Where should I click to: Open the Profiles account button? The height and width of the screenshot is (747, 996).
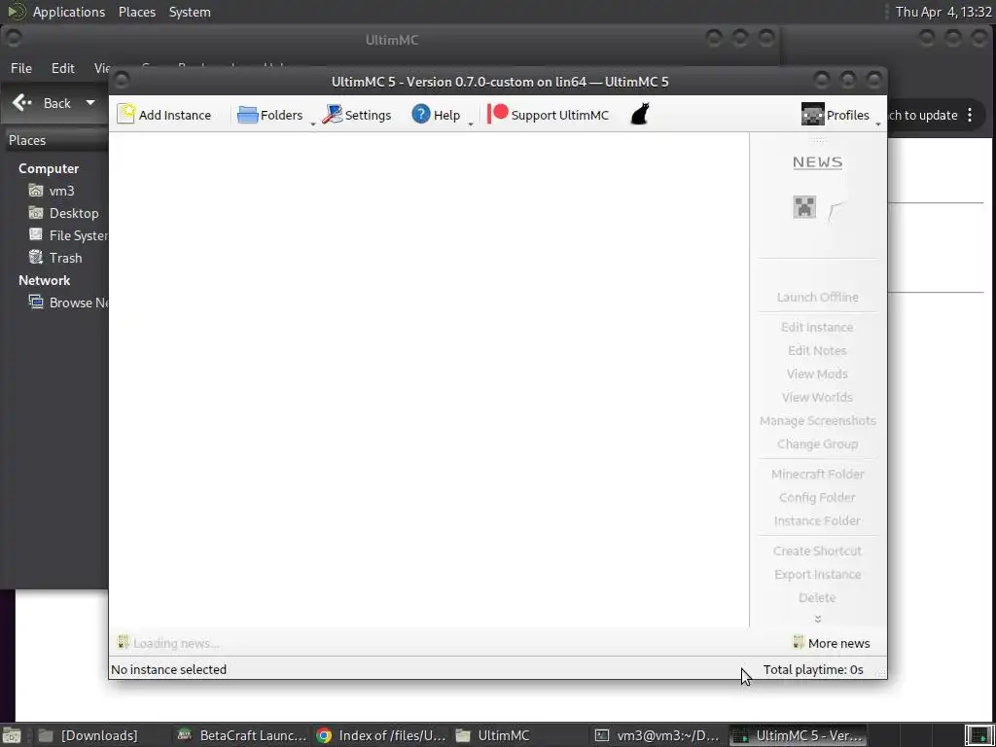(835, 115)
